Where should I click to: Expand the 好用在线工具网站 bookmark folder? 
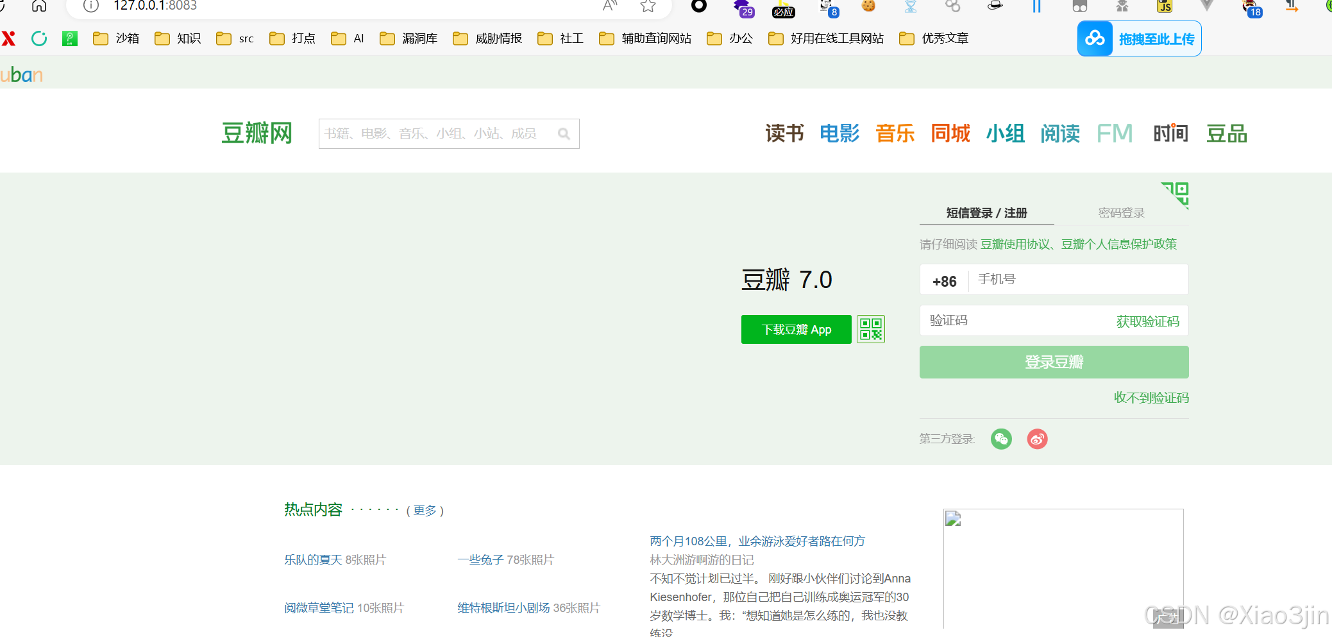[826, 38]
